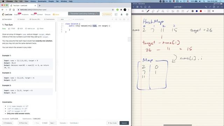
Task: Open the LeetCode playground icon beside Premium
Action: click(116, 14)
